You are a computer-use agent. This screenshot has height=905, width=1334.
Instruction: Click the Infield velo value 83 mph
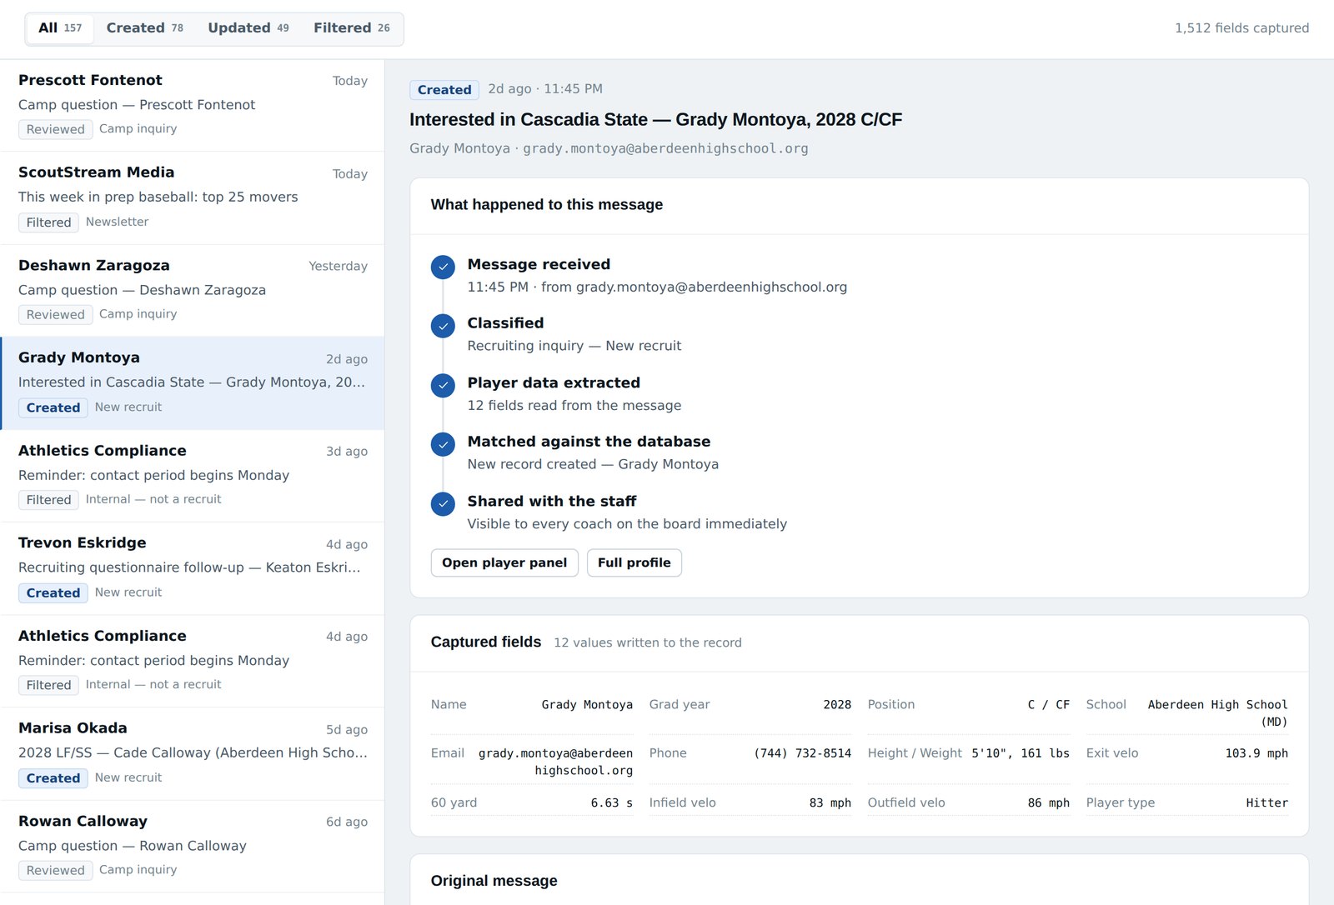pos(830,802)
